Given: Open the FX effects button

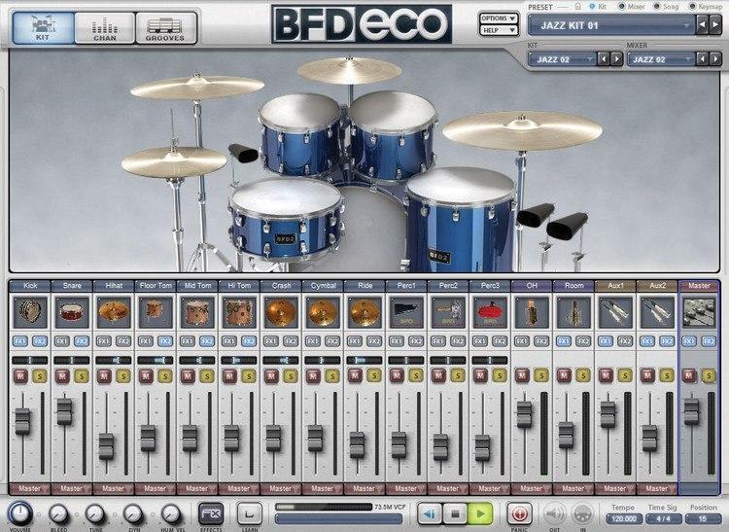Looking at the screenshot, I should [211, 514].
